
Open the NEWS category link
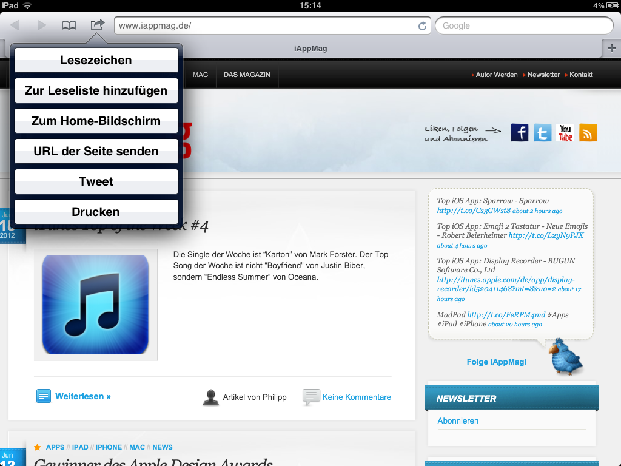tap(163, 447)
